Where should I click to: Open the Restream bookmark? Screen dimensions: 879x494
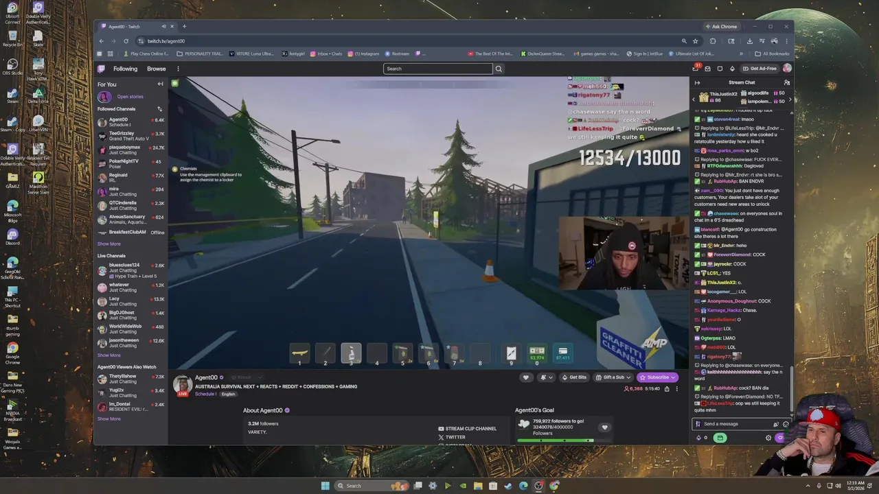pos(397,54)
